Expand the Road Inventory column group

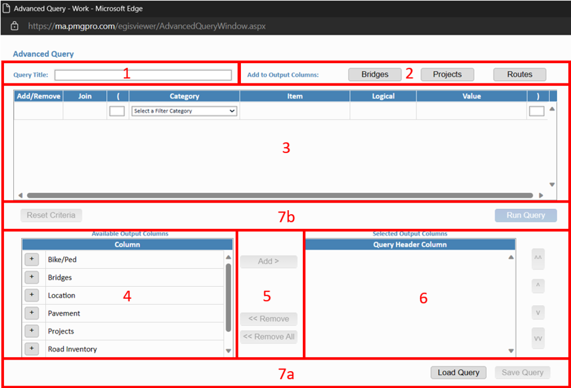31,349
